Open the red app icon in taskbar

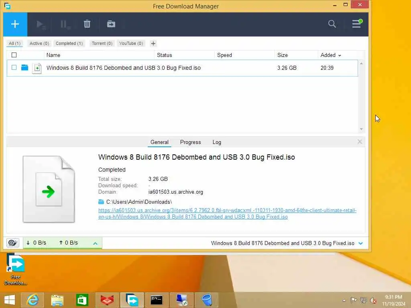pyautogui.click(x=107, y=300)
